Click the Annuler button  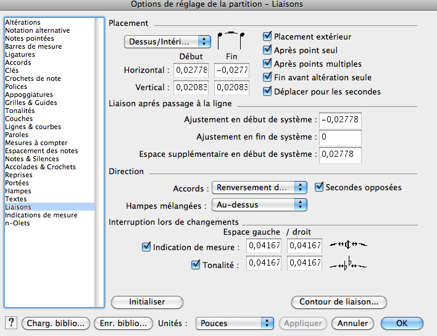point(352,323)
